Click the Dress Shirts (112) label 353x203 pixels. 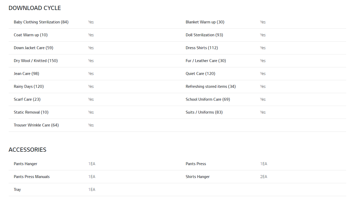click(x=202, y=48)
